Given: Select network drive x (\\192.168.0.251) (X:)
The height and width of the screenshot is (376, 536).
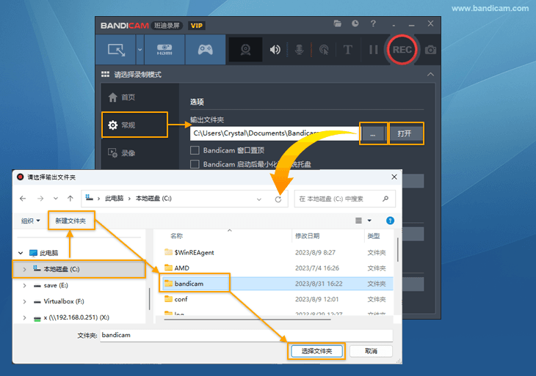Looking at the screenshot, I should tap(76, 317).
